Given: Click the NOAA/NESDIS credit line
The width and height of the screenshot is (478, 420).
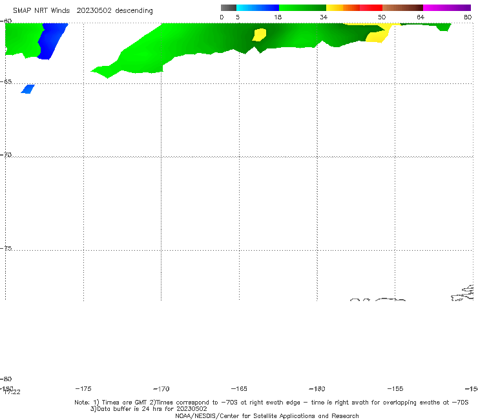Looking at the screenshot, I should pyautogui.click(x=267, y=415).
